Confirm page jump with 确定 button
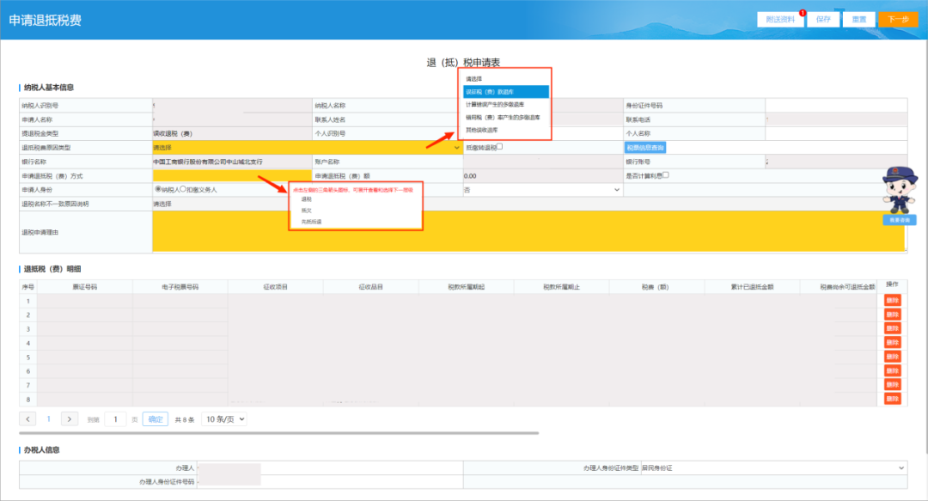Viewport: 928px width, 501px height. click(156, 419)
